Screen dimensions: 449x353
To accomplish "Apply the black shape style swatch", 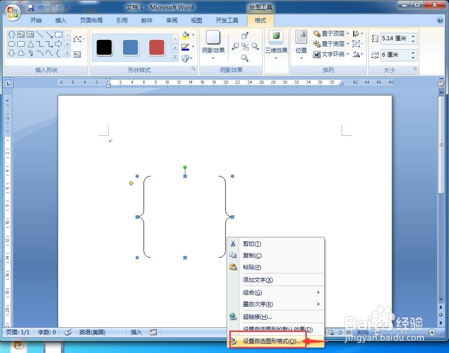I will pos(104,47).
